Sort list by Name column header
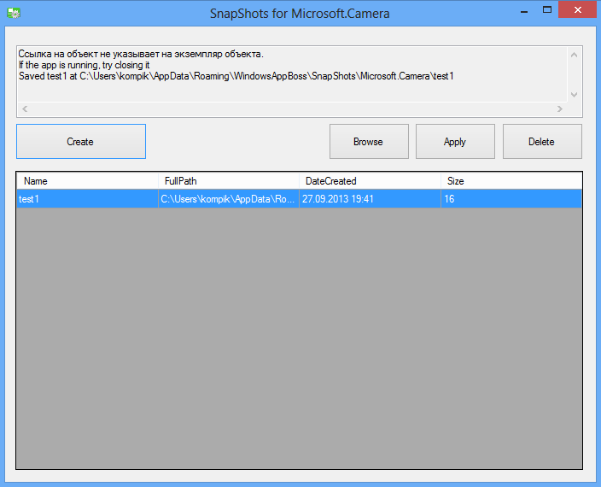601x487 pixels. [87, 181]
